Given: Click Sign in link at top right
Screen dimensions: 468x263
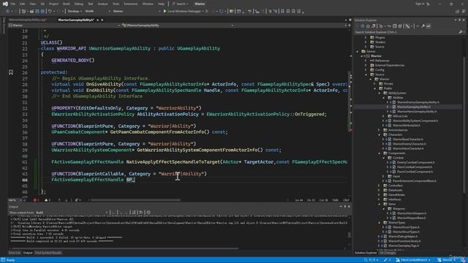Looking at the screenshot, I should (420, 4).
